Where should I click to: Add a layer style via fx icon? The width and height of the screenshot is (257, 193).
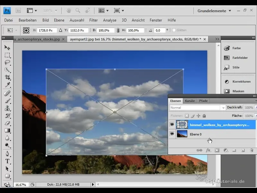coord(208,150)
